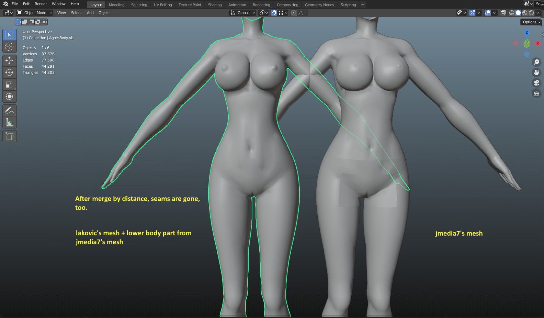Set selection mode to Extend
544x318 pixels.
tap(25, 22)
